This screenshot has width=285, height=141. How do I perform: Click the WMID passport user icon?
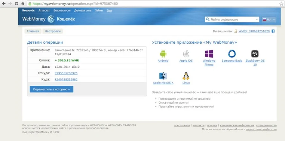236,31
